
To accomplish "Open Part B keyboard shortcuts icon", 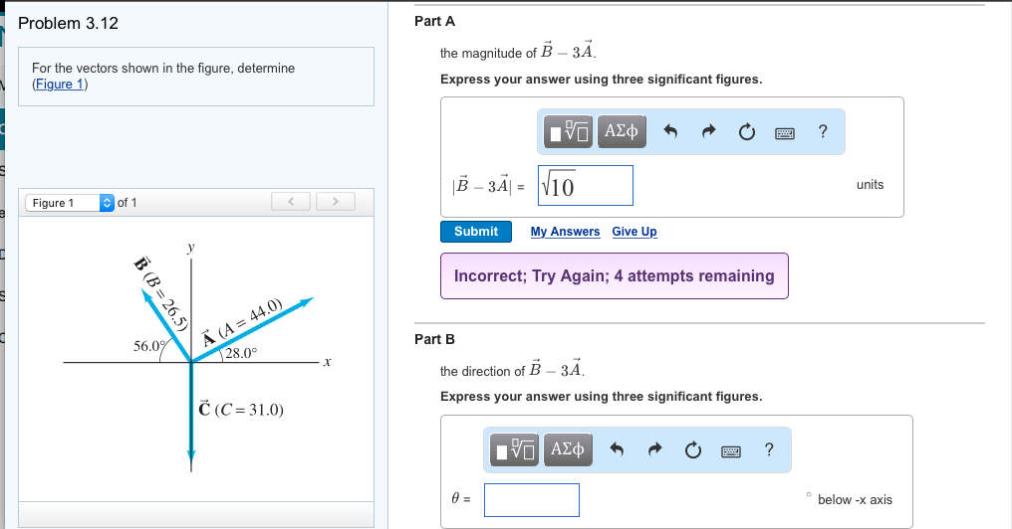I will 731,451.
